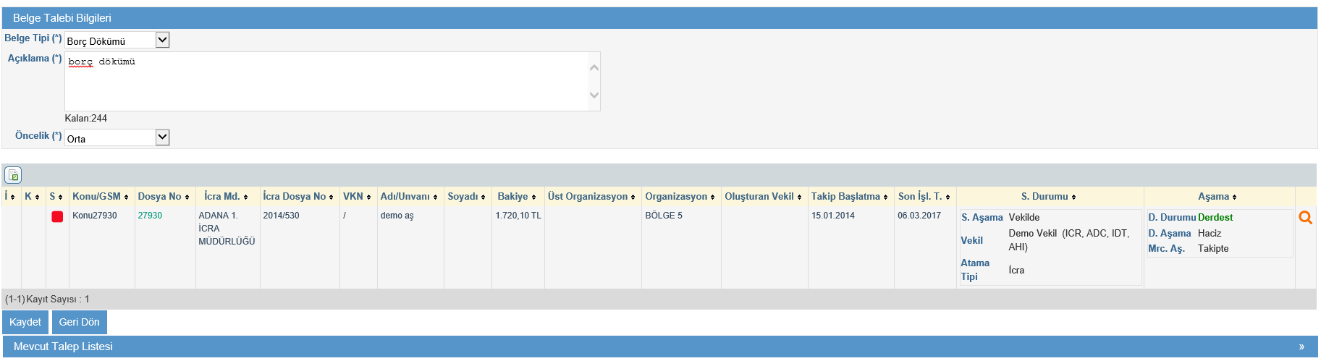Sort by the K column header
Image resolution: width=1321 pixels, height=361 pixels.
(32, 197)
